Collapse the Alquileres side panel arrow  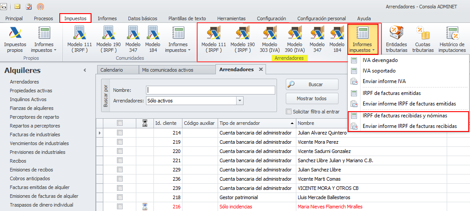(x=84, y=70)
